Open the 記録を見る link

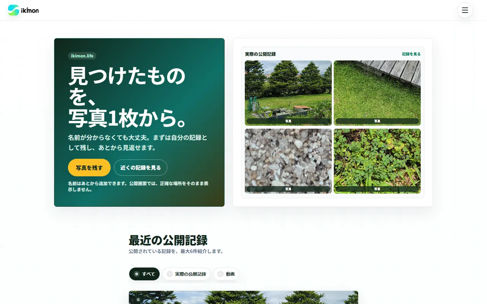[411, 54]
